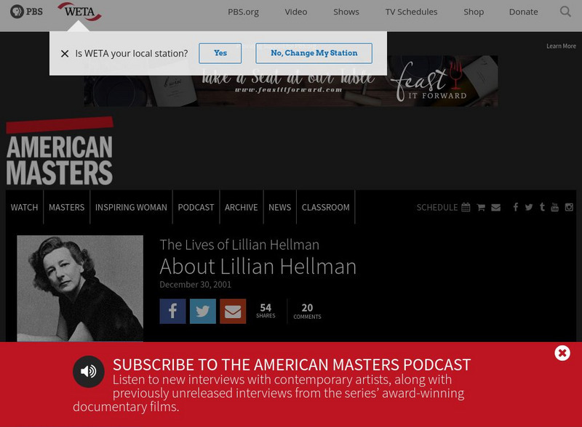Screen dimensions: 582x427
Task: Open the INSPIRING WOMAN section
Action: click(x=131, y=207)
